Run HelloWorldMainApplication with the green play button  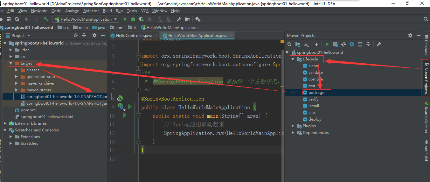click(125, 19)
